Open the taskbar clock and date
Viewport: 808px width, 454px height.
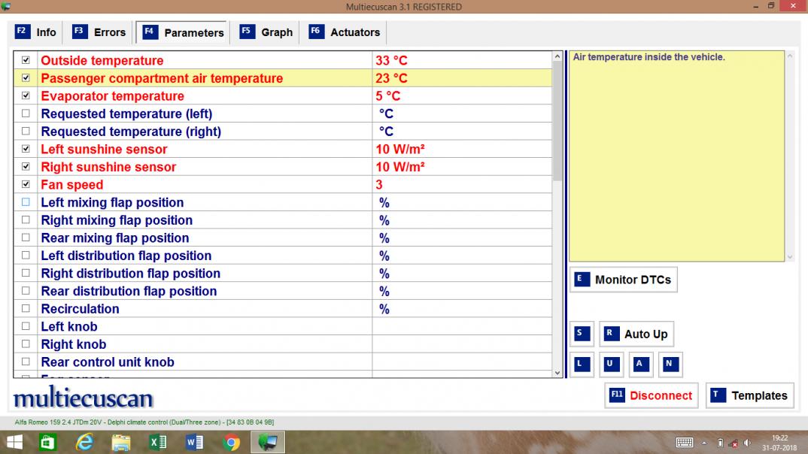pos(779,443)
